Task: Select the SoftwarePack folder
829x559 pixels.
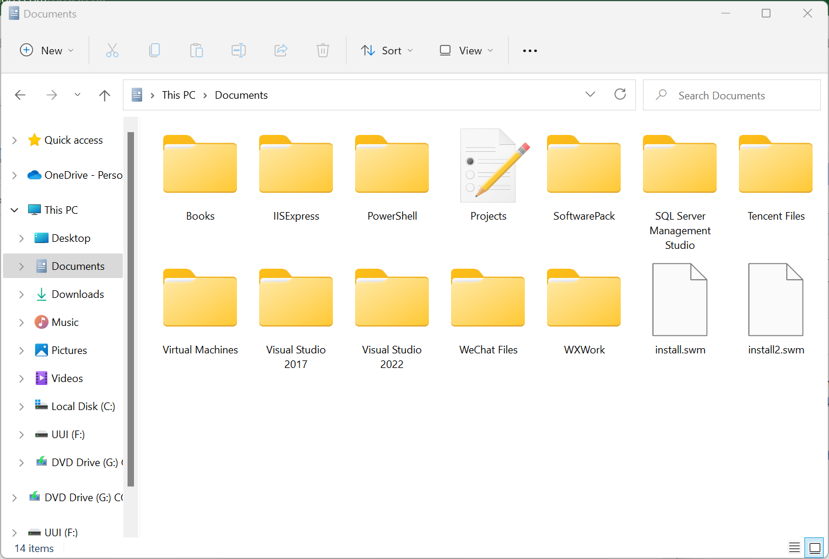Action: point(584,178)
